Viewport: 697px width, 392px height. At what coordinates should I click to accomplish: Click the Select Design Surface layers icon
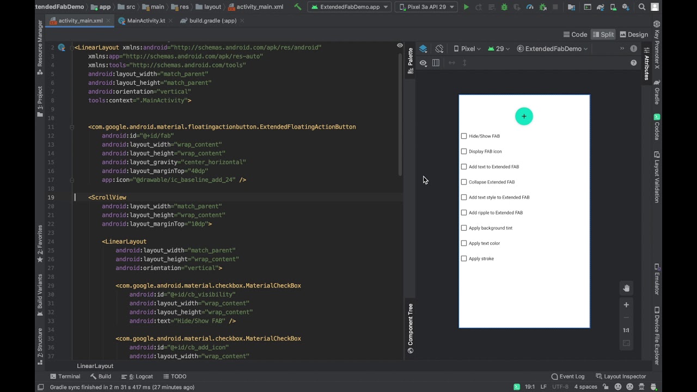pos(423,48)
